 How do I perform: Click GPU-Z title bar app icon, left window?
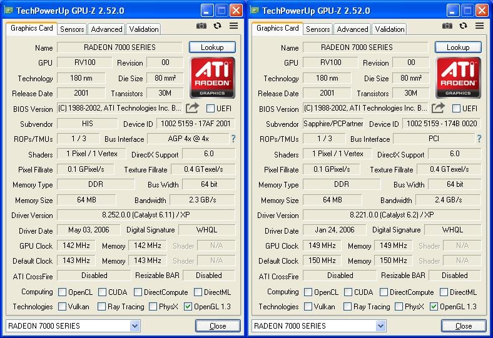click(x=9, y=11)
